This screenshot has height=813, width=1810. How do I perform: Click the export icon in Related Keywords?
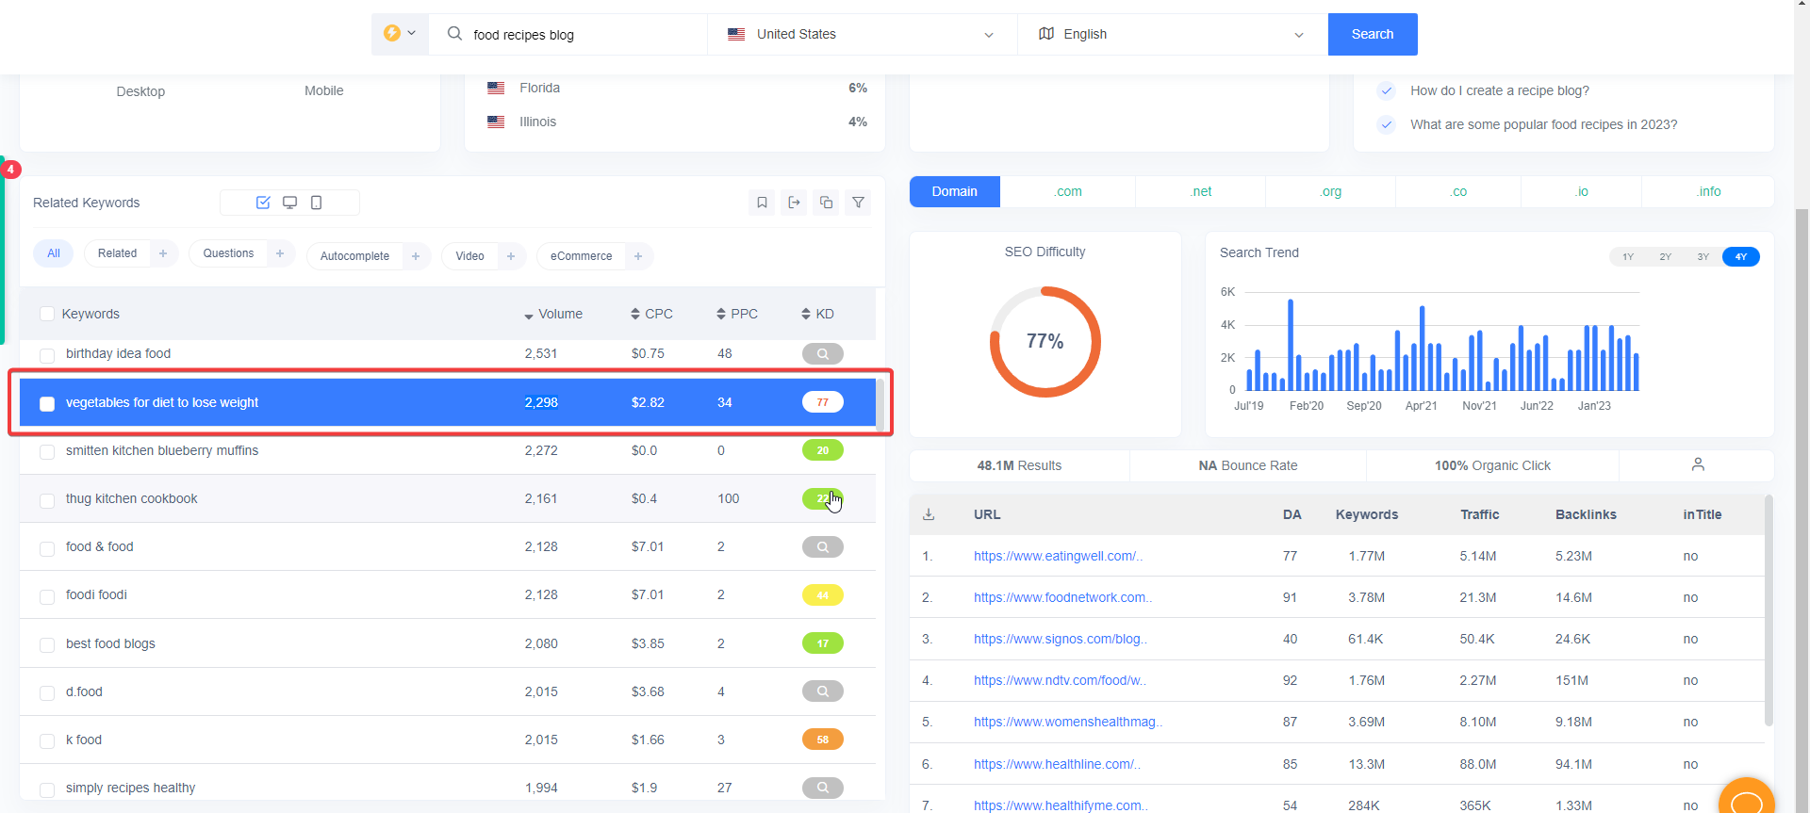794,203
